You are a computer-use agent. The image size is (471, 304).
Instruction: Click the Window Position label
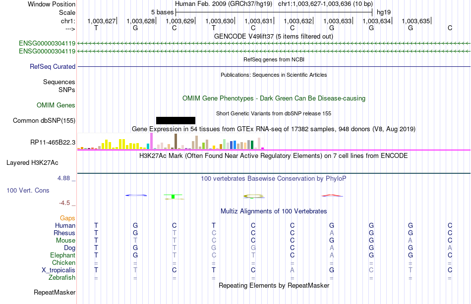coord(52,4)
